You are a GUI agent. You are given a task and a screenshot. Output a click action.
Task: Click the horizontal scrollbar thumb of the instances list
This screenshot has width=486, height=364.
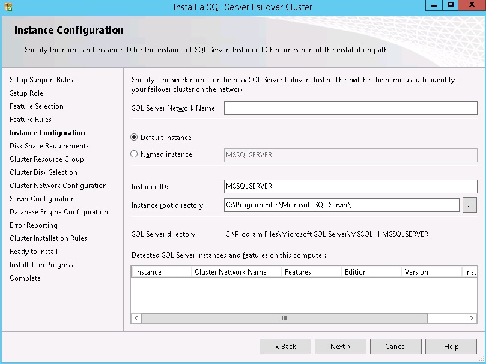click(x=284, y=318)
